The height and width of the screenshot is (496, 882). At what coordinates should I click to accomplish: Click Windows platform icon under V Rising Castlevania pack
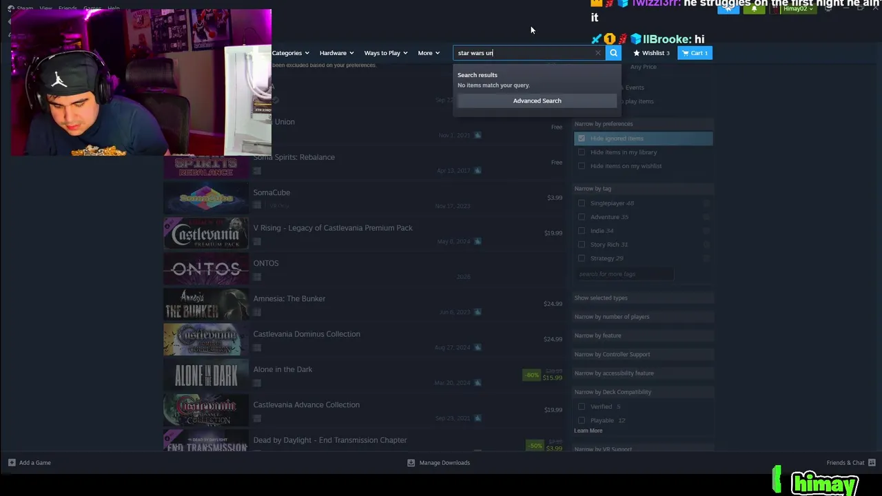pos(257,242)
